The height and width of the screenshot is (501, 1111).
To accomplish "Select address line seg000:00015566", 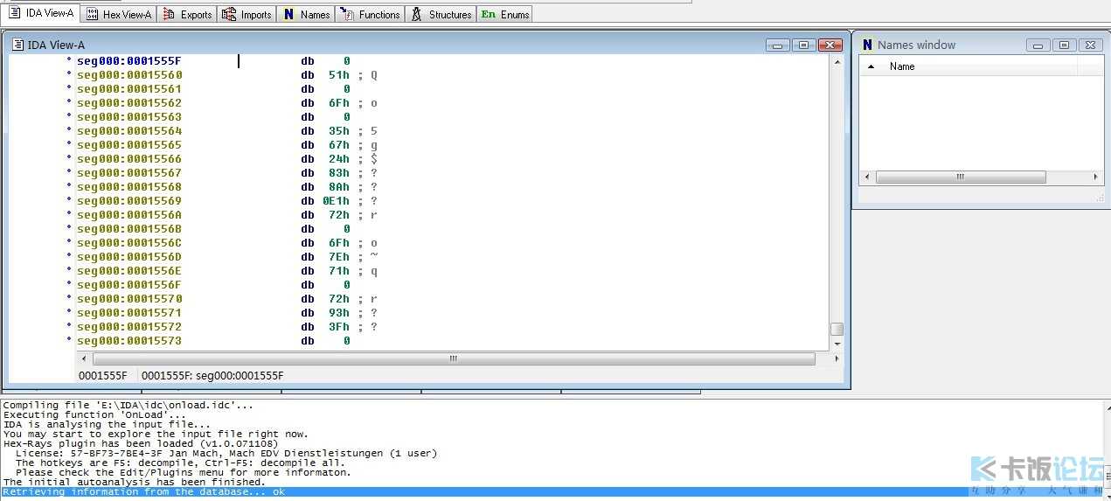I will click(129, 159).
